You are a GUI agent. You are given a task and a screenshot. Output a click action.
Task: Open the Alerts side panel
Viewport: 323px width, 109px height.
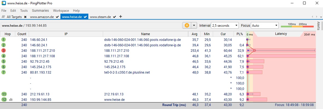click(318, 26)
